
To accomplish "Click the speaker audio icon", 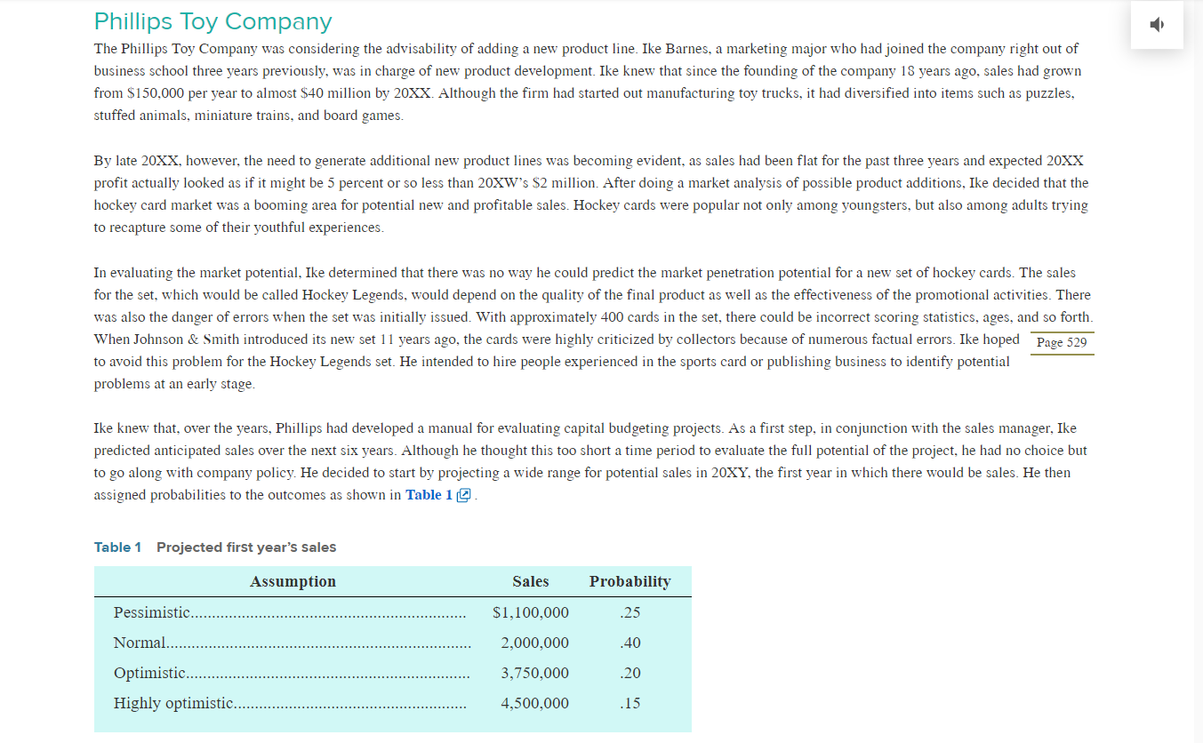I will pyautogui.click(x=1156, y=24).
